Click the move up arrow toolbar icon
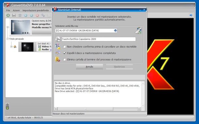 (x=31, y=15)
